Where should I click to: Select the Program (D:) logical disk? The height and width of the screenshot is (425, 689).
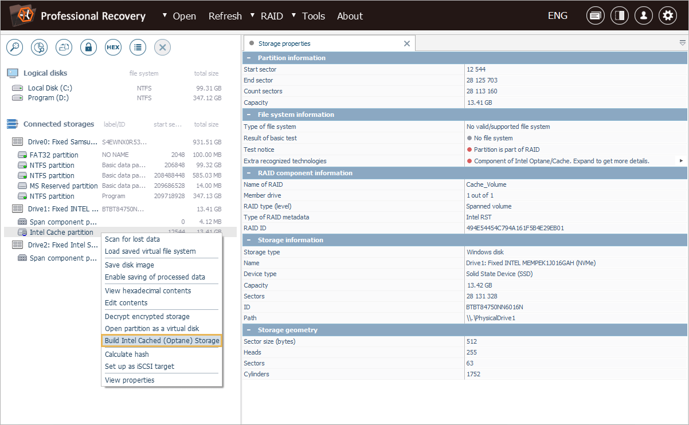click(x=48, y=98)
